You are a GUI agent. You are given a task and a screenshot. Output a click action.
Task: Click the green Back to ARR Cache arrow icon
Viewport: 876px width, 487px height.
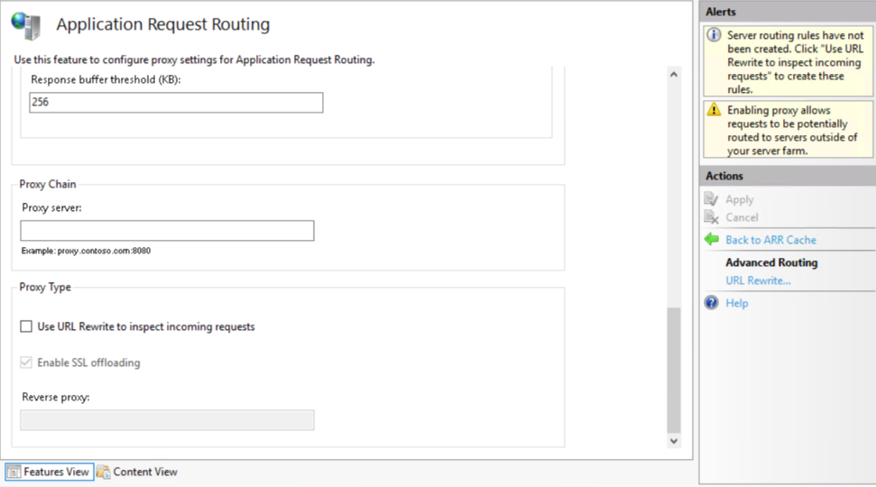pyautogui.click(x=711, y=240)
